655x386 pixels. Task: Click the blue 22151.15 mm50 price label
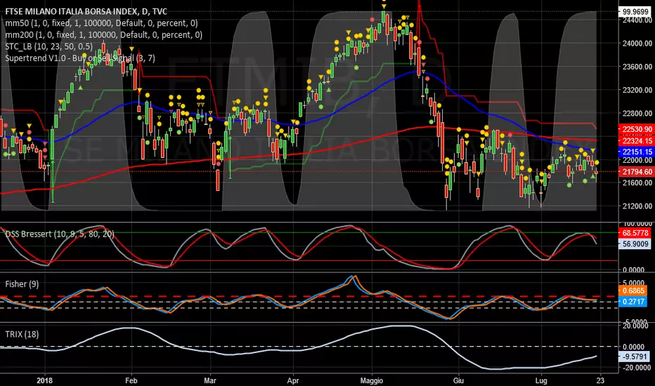(x=636, y=152)
